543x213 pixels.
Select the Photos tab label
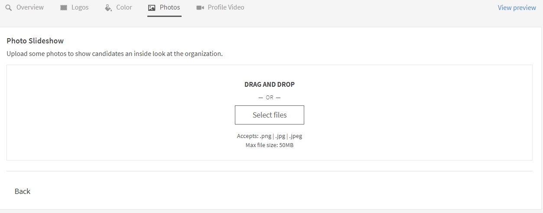point(170,7)
